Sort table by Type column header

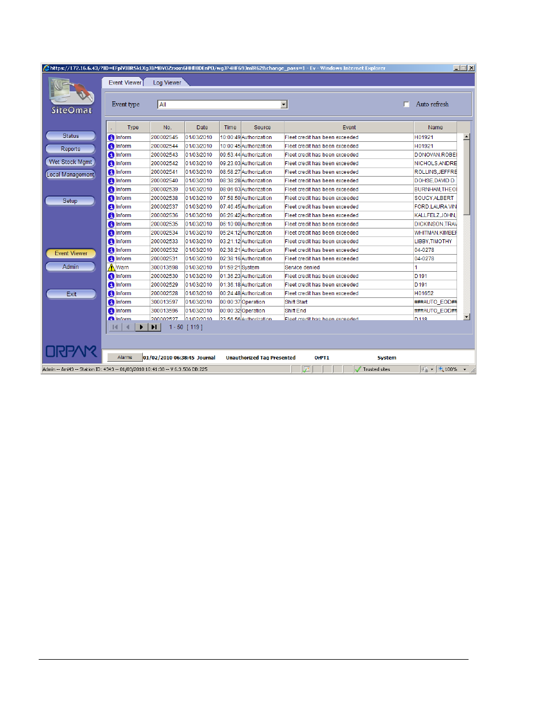[x=133, y=128]
